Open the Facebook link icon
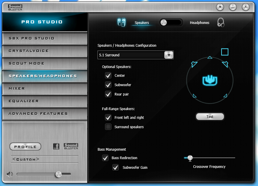 click(x=56, y=146)
